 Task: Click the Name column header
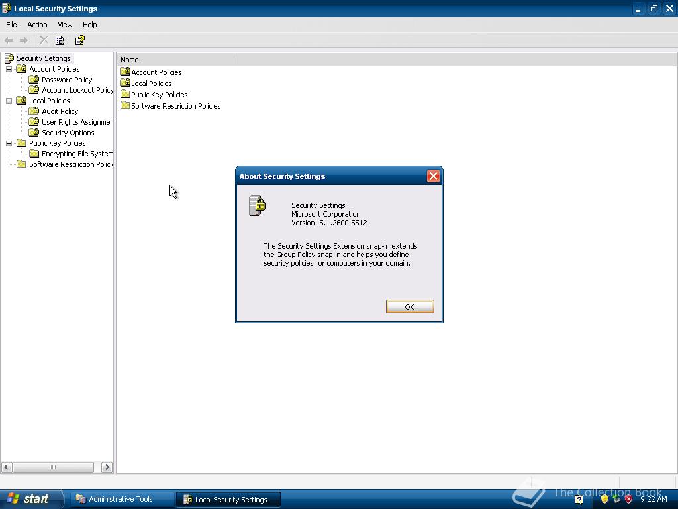coord(176,60)
